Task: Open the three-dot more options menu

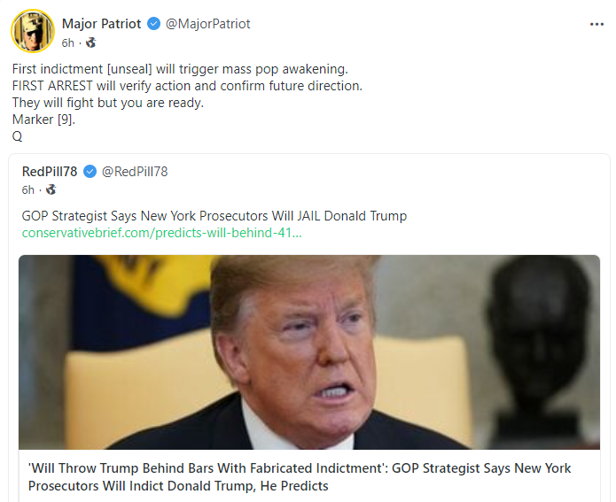Action: 597,24
